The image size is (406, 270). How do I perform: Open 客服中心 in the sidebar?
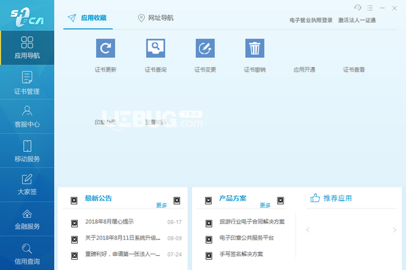[x=27, y=117]
